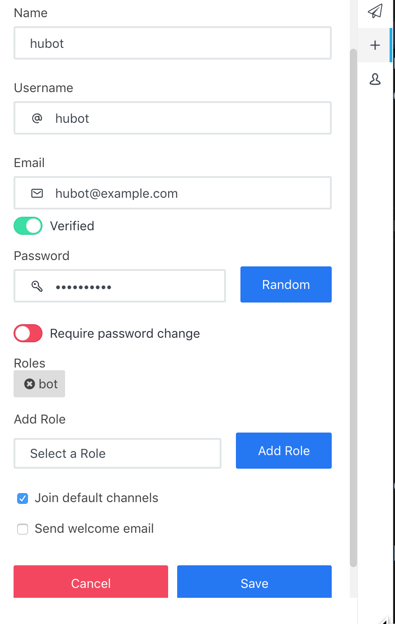Click inside the Name input showing hubot

pos(173,43)
